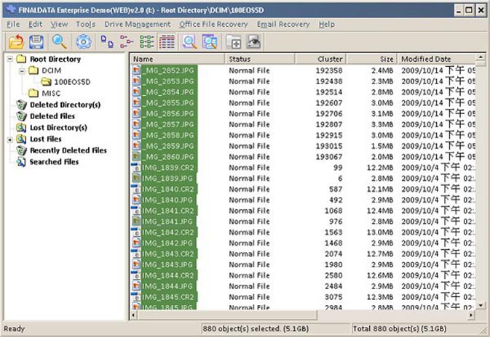490x337 pixels.
Task: Click cluster value 193015
Action: click(x=329, y=146)
